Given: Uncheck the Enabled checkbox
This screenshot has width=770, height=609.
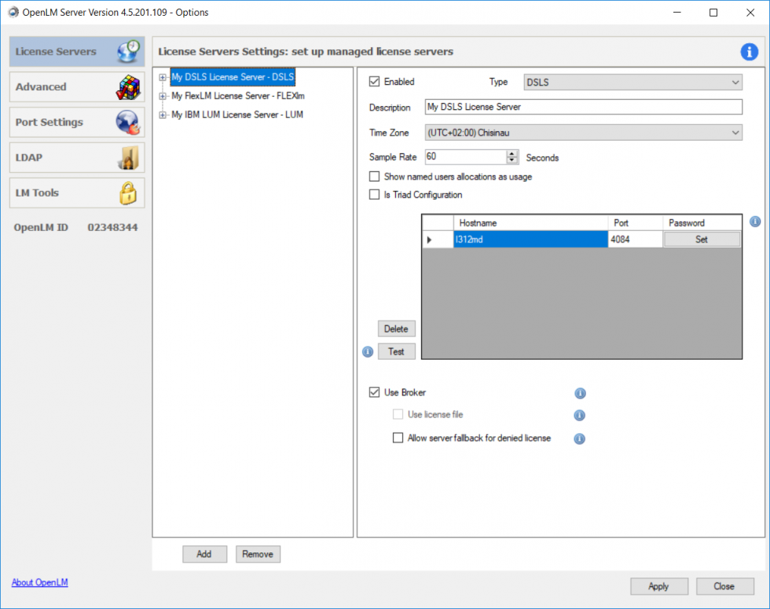Looking at the screenshot, I should tap(375, 82).
